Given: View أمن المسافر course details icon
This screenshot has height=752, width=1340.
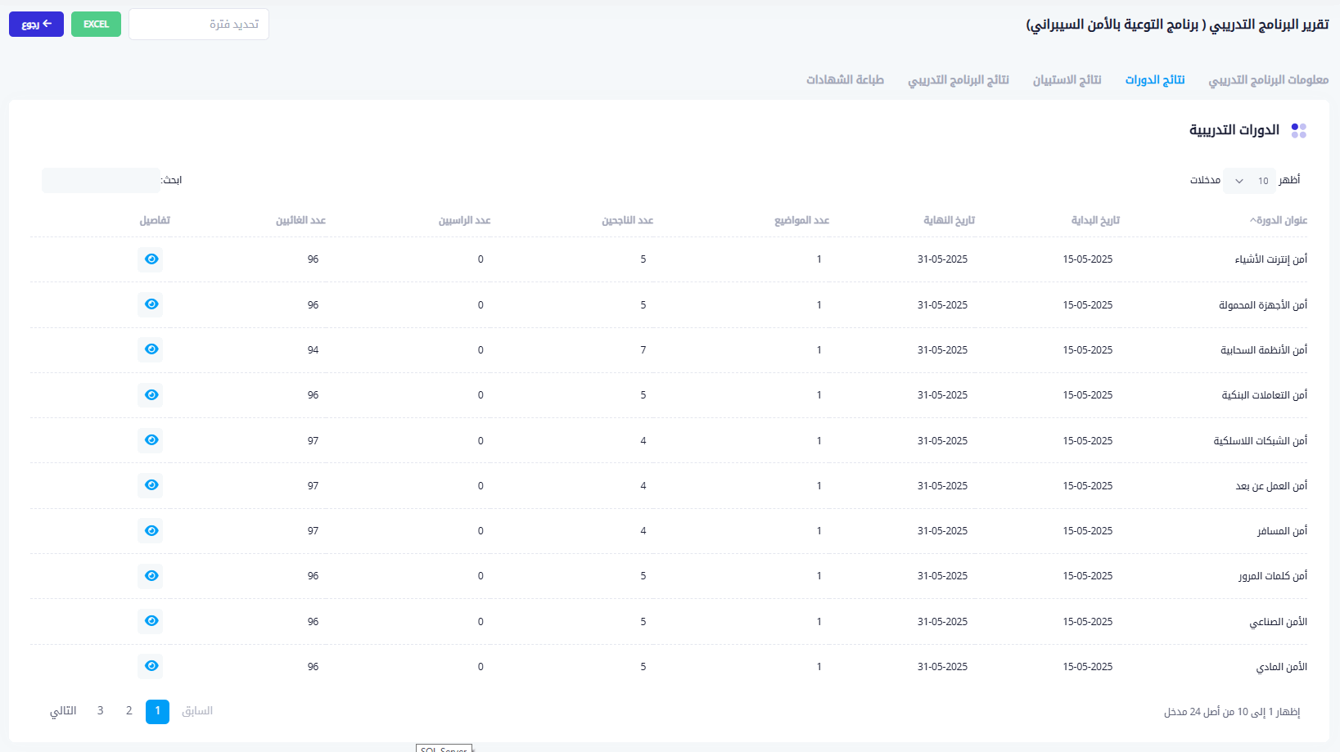Looking at the screenshot, I should click(x=151, y=531).
